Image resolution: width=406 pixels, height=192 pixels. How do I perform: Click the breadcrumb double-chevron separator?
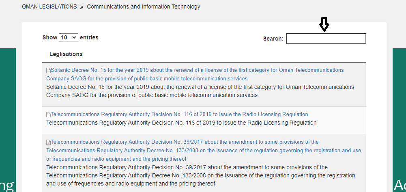point(82,7)
